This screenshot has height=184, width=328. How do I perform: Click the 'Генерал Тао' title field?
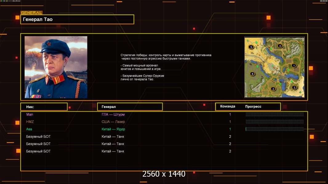point(77,19)
